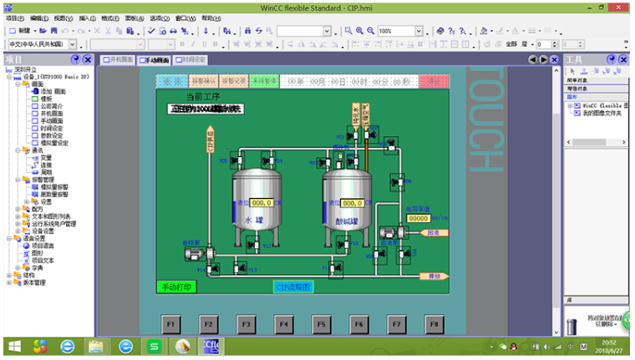635x360 pixels.
Task: Click the CIP流程图 button on HMI screen
Action: 292,287
